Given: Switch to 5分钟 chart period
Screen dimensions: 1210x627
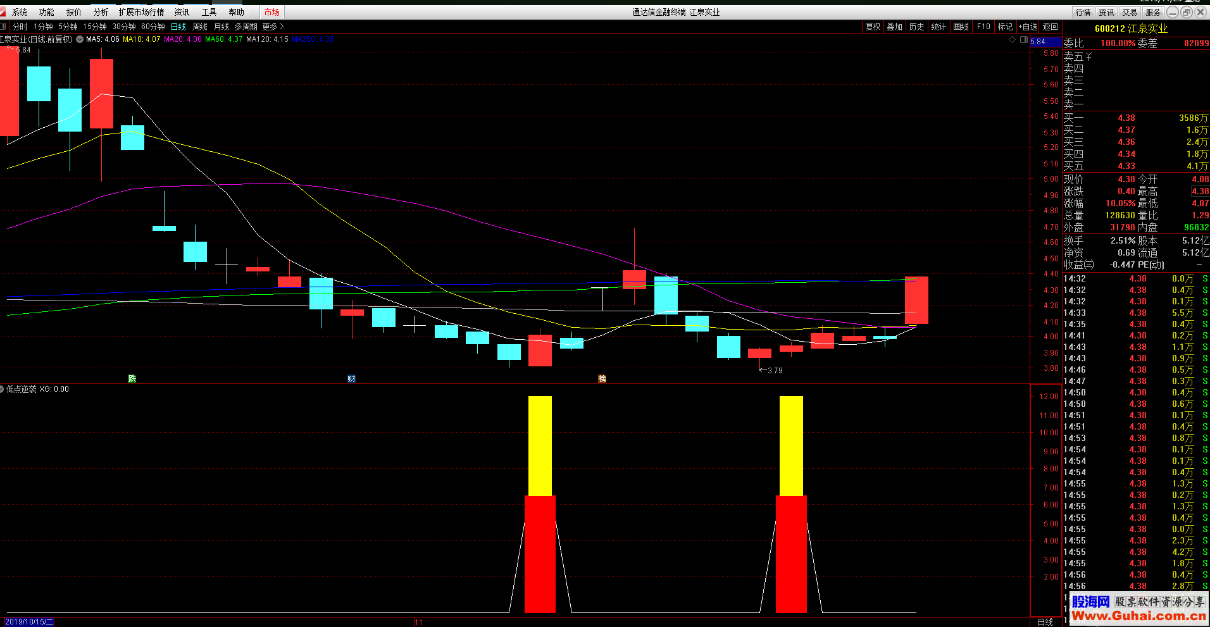Looking at the screenshot, I should point(68,27).
